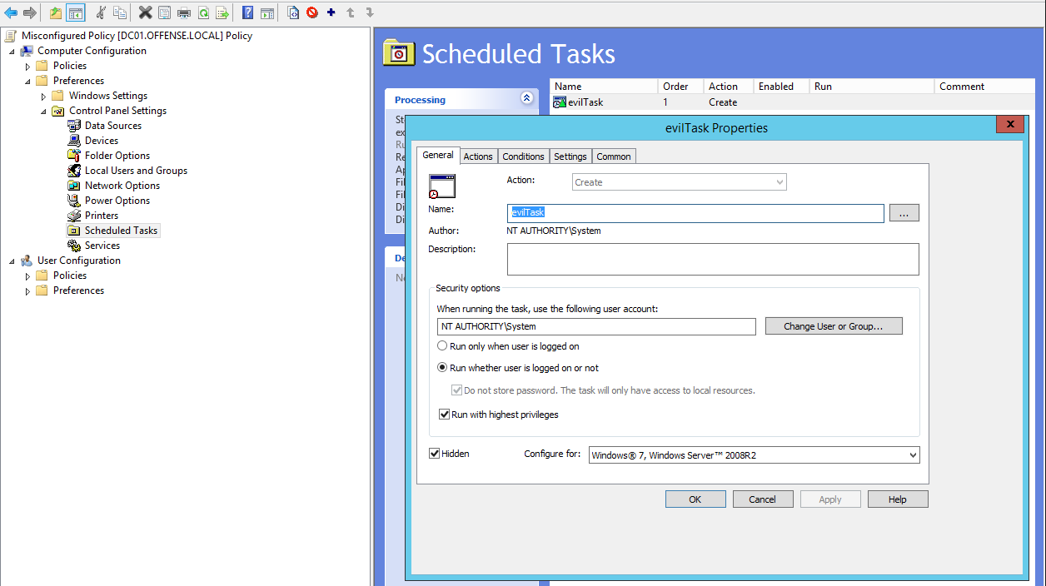The image size is (1046, 586).
Task: Select Run only when user is logged on
Action: point(443,346)
